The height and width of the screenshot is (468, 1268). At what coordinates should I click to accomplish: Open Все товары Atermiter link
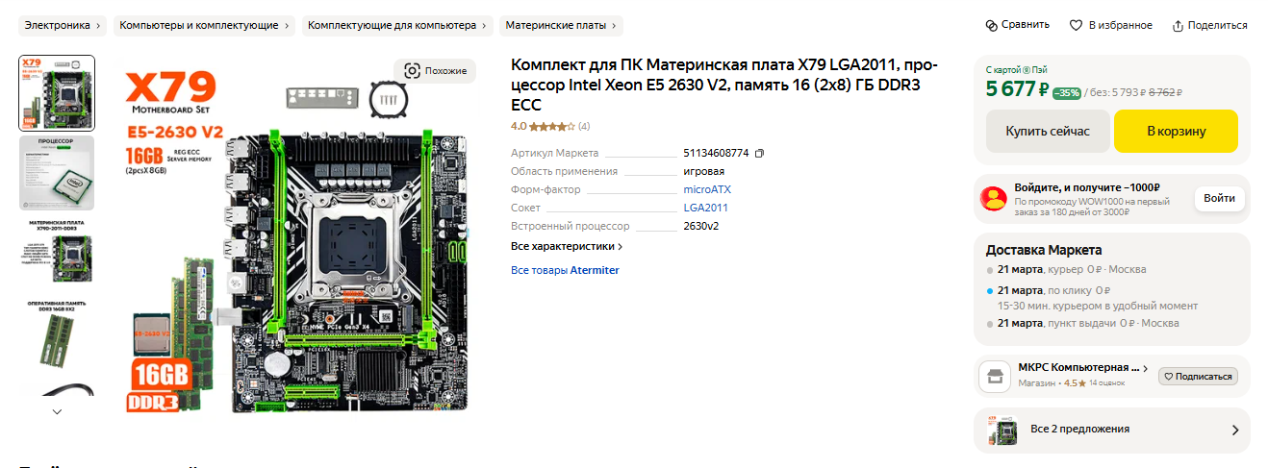pyautogui.click(x=565, y=271)
